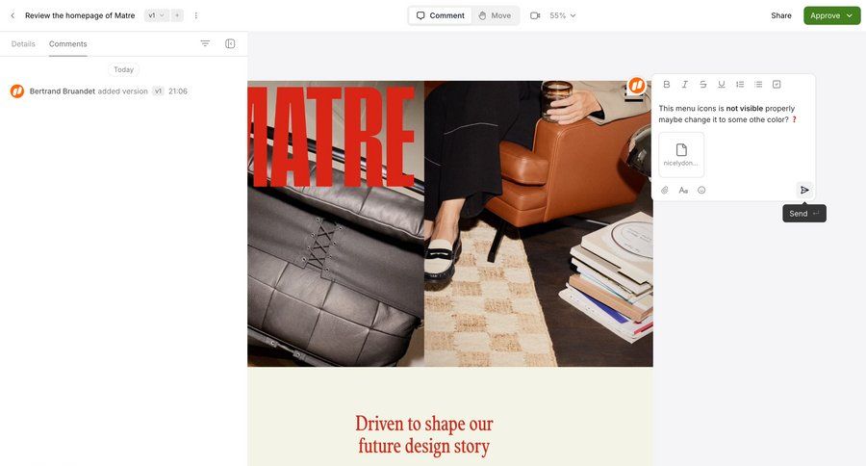Switch to the Details tab
This screenshot has height=466, width=866.
click(23, 43)
